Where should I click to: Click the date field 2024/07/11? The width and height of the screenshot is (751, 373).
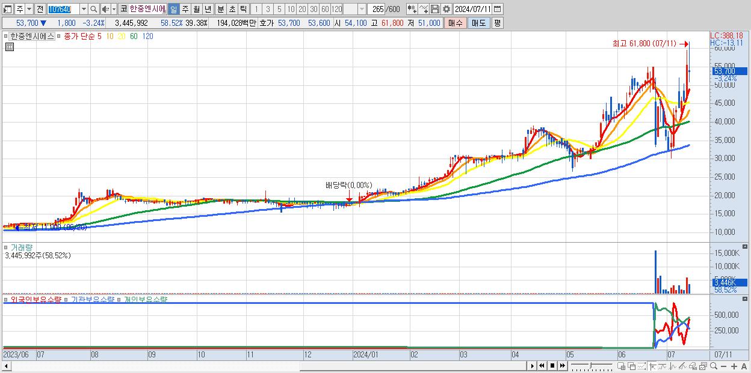pos(472,9)
